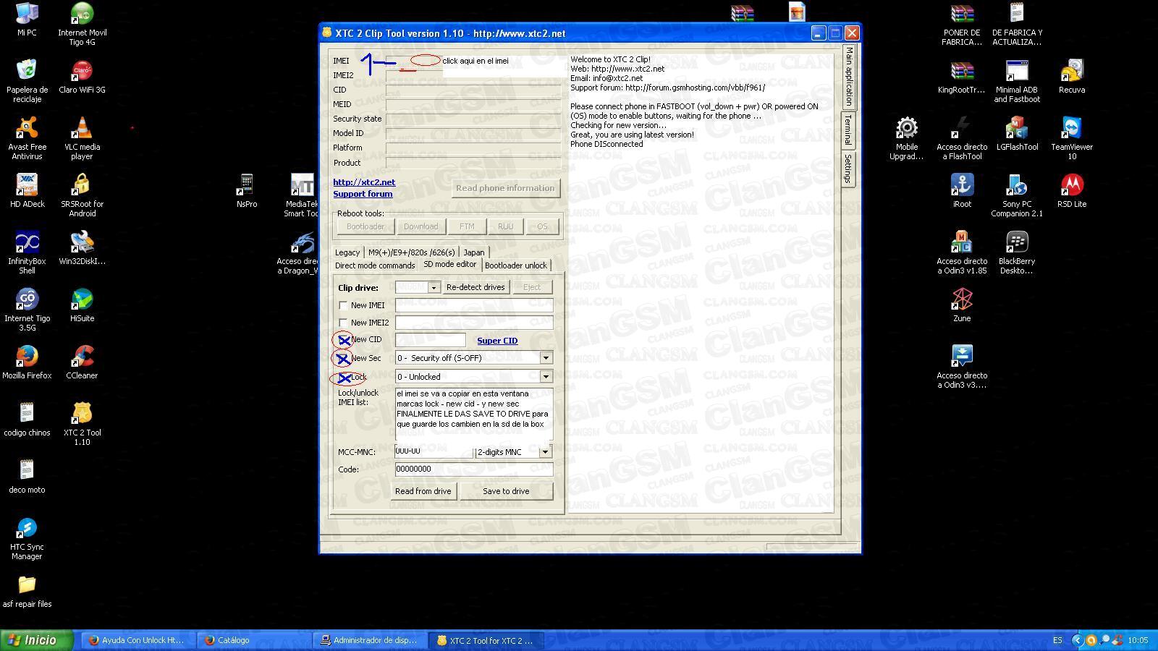
Task: Open the 2-digits MNC dropdown
Action: [x=545, y=452]
